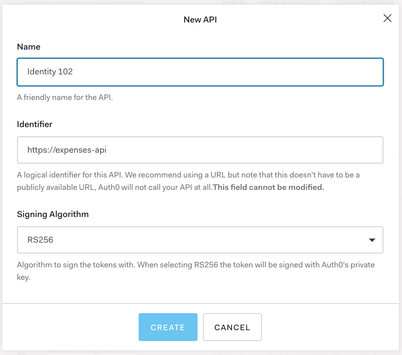Click the Signing Algorithm label
This screenshot has height=355, width=402.
53,214
